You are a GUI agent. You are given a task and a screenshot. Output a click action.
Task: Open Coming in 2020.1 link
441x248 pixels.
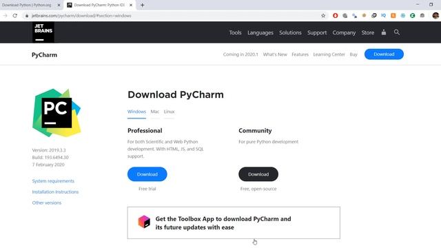tap(240, 54)
